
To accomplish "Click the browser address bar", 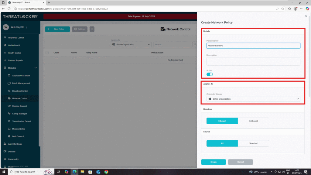I will pos(145,9).
